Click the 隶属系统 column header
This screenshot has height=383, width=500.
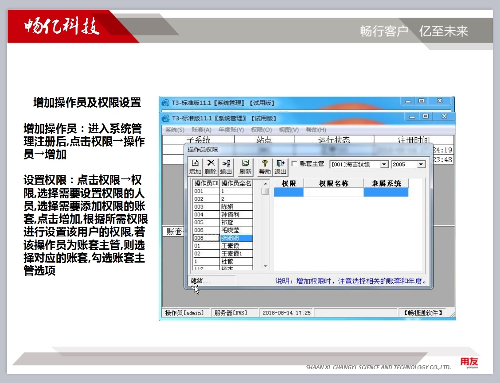[386, 183]
